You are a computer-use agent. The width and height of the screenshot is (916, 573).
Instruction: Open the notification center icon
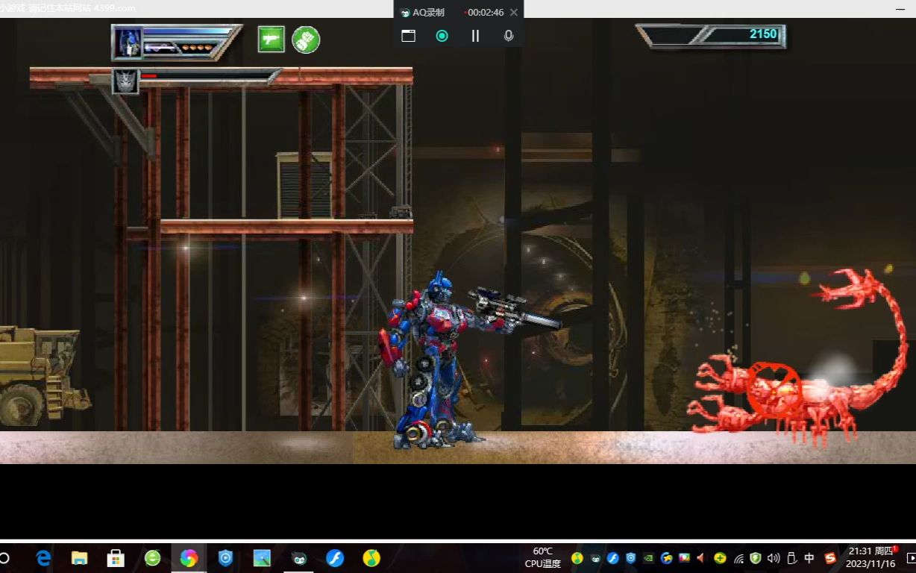tap(911, 557)
